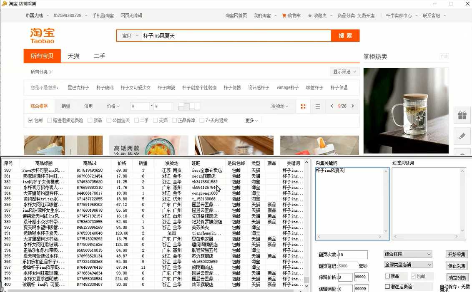
Task: Open the 全部类型店铺 combo box
Action: point(408,265)
